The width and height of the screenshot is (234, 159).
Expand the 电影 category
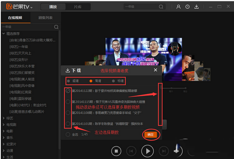[4, 131]
